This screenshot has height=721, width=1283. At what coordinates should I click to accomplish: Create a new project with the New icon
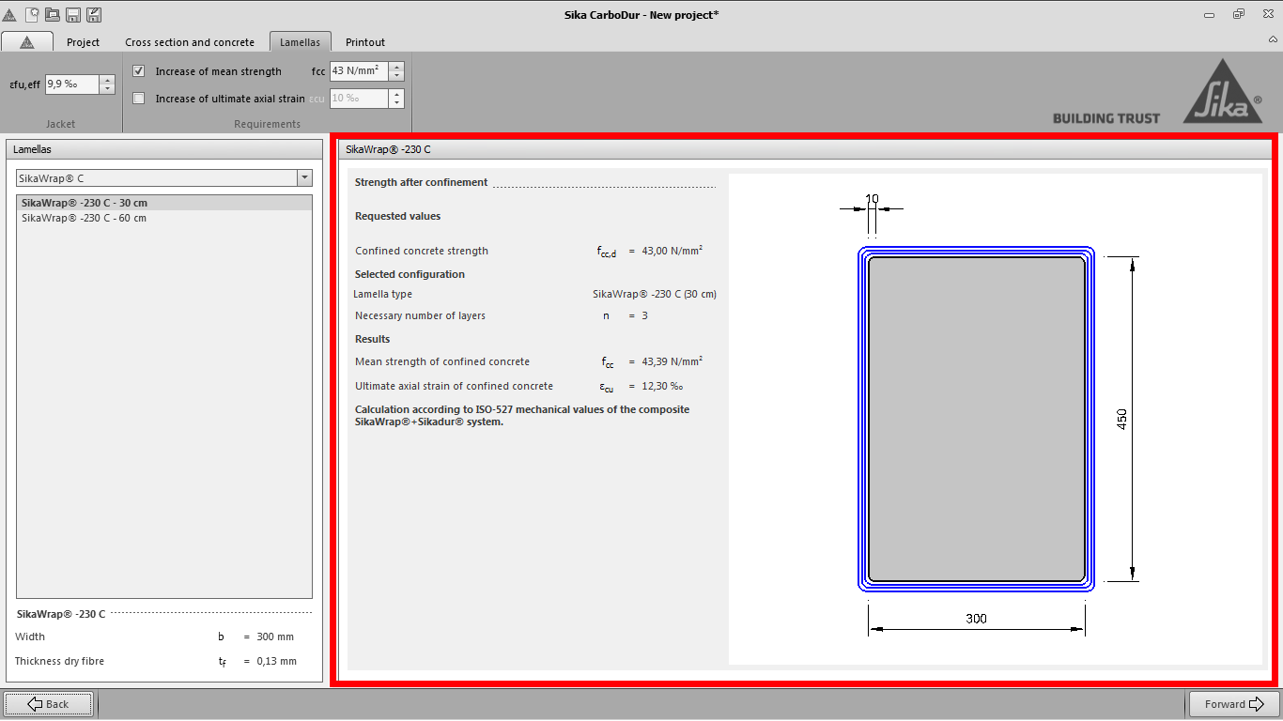coord(32,15)
